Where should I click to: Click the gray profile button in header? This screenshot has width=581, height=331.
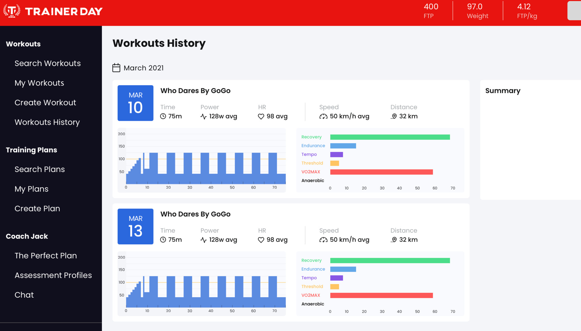(x=574, y=11)
